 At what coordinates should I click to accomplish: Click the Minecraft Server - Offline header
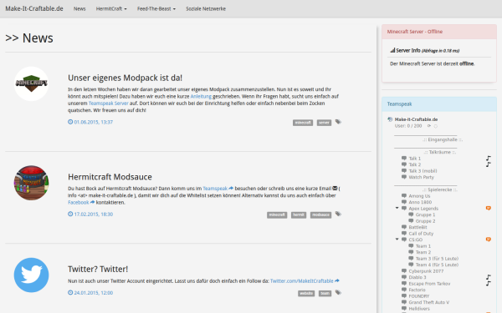(x=439, y=32)
